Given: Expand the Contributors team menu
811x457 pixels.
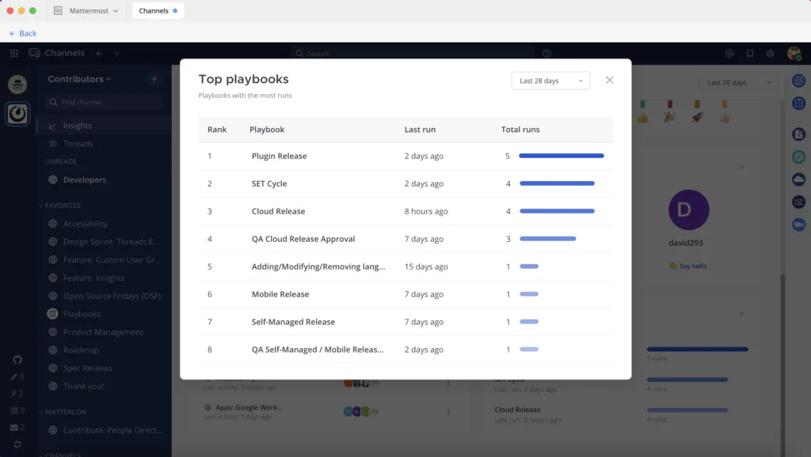Looking at the screenshot, I should (x=79, y=79).
